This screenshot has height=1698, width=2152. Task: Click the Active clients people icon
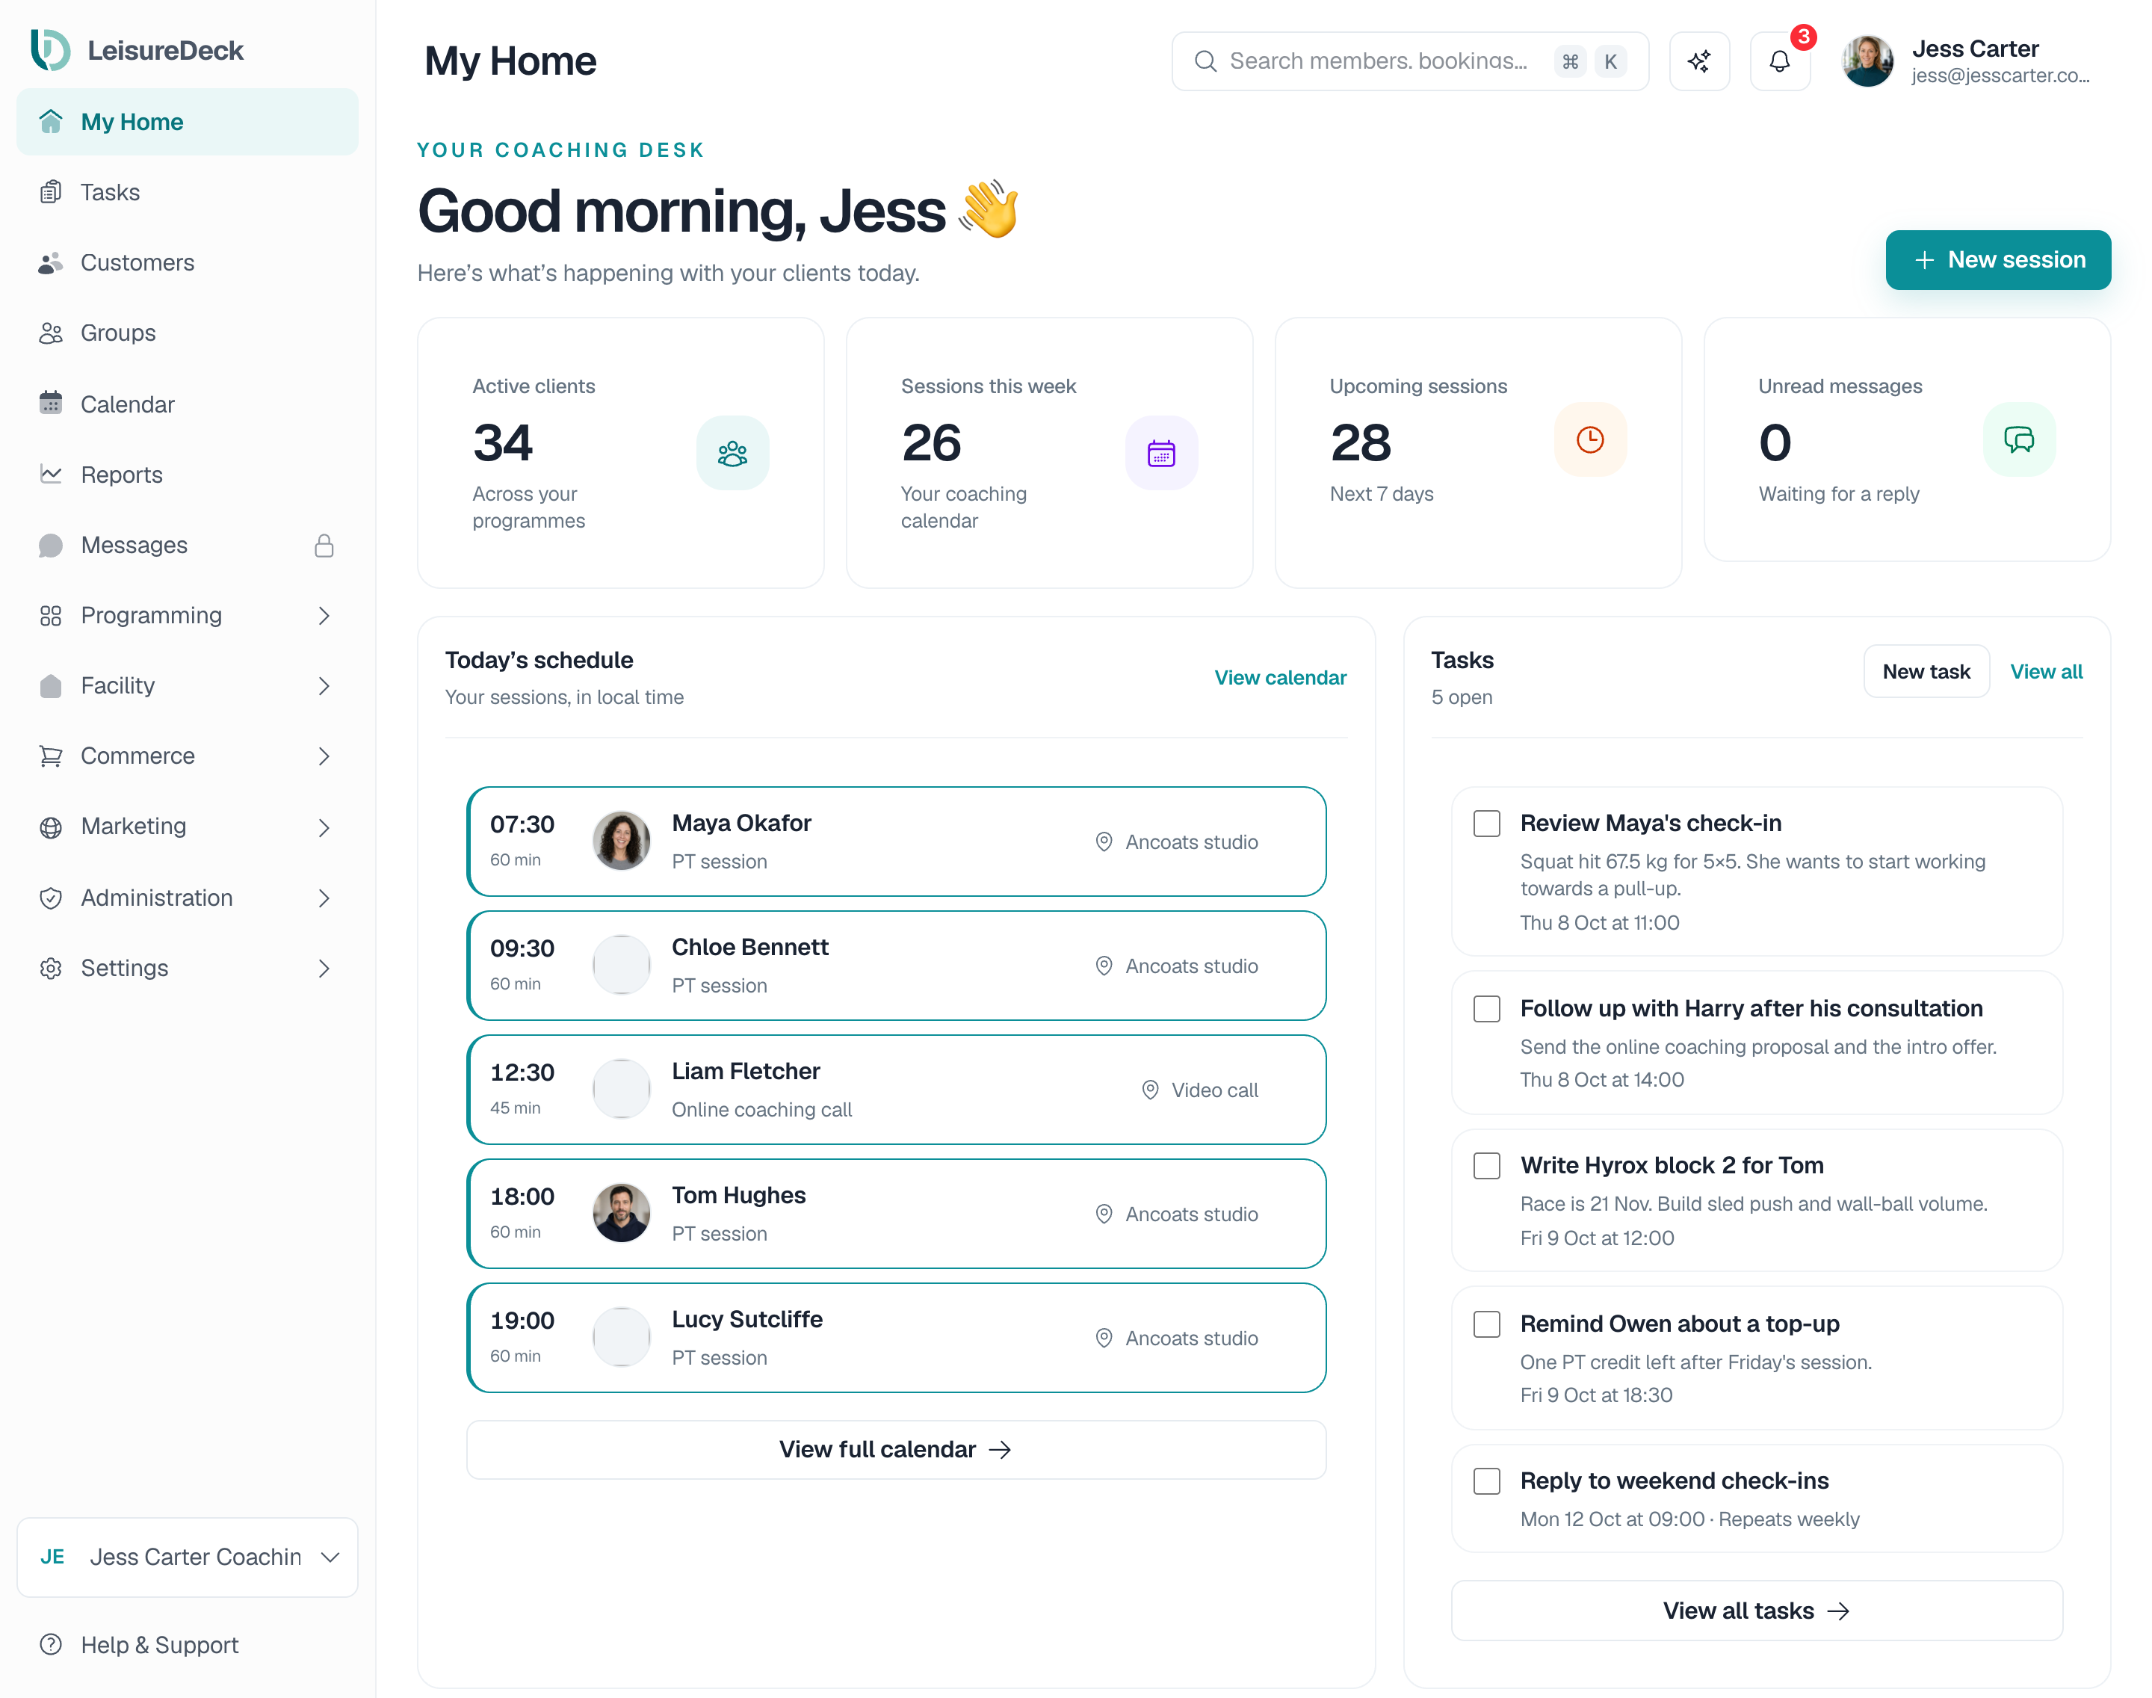732,454
